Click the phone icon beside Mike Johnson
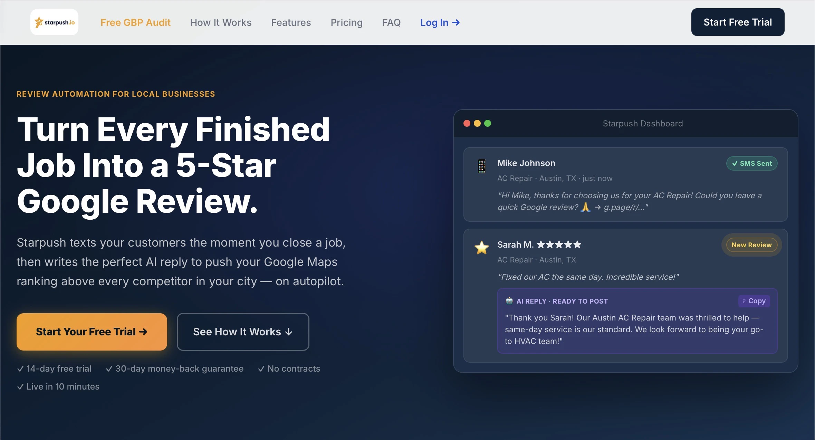815x440 pixels. pos(482,166)
